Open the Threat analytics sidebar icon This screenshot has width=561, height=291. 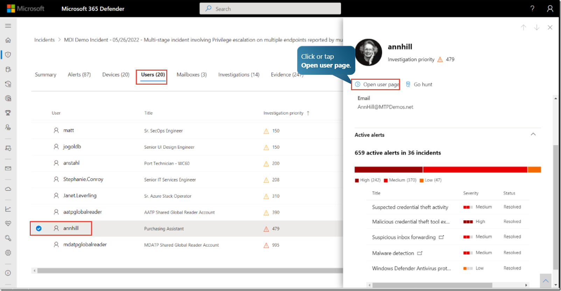(x=8, y=98)
